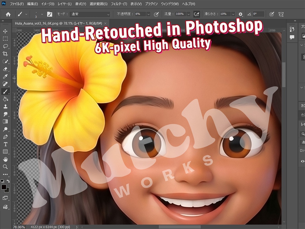This screenshot has width=305, height=229.
Task: Click the opacity 6% value field
Action: point(141,14)
